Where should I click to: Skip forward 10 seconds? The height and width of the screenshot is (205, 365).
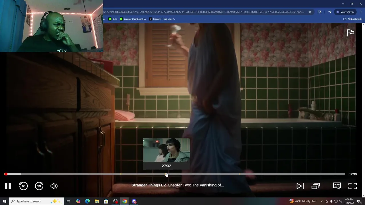pos(39,186)
